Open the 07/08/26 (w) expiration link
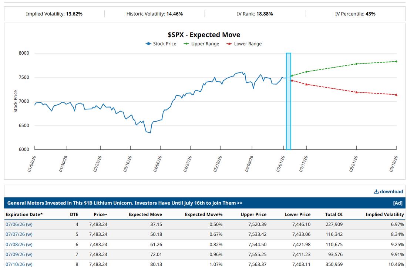 point(19,244)
